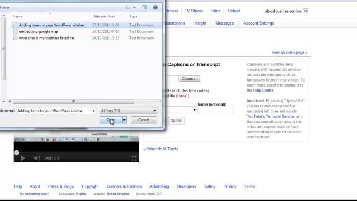Screen dimensions: 357x201
Task: Open the Safety footer link
Action: [x=210, y=186]
